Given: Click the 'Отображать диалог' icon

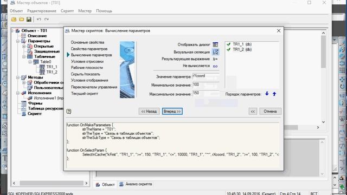Looking at the screenshot, I should pos(215,44).
